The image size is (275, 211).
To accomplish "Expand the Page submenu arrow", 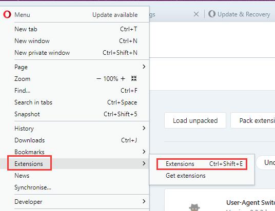I will (144, 67).
